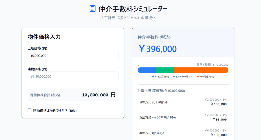Viewport: 261px width, 140px height.
Task: Click the calculator icon beside the title
Action: [x=93, y=8]
